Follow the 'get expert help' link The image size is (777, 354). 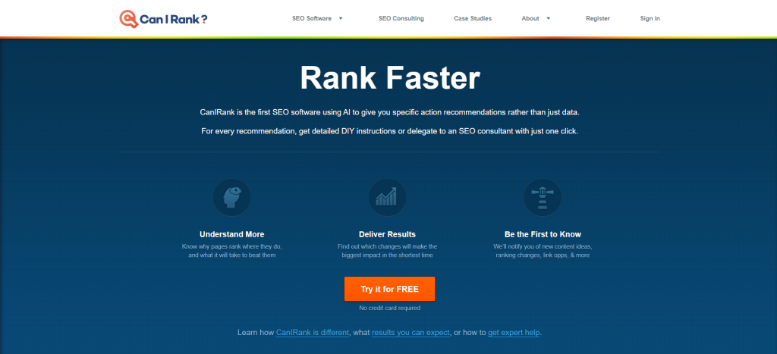[x=514, y=333]
